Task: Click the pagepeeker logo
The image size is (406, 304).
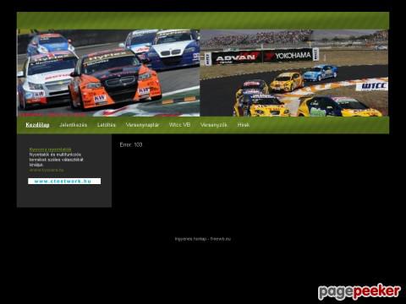Action: tap(359, 292)
